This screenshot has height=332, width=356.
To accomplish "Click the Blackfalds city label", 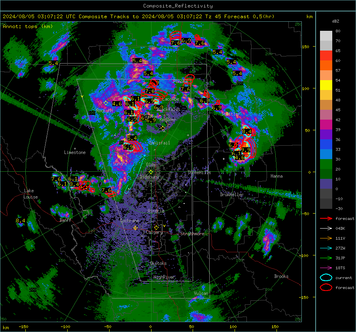I will click(x=169, y=109).
